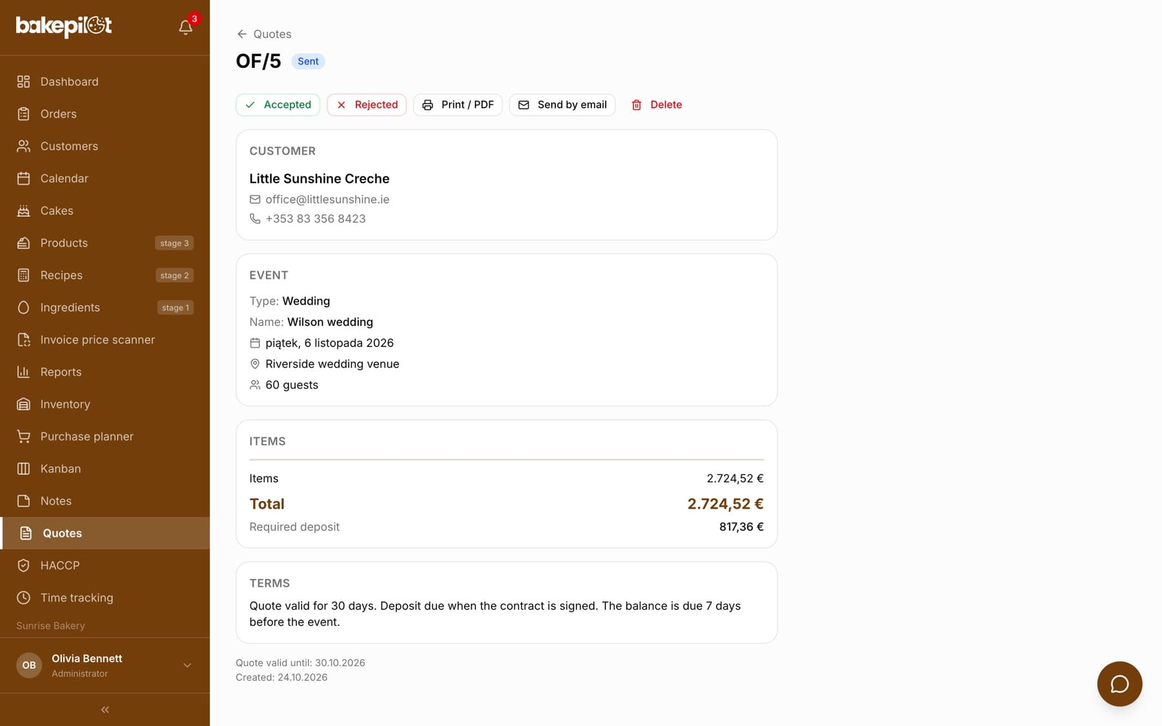
Task: Click Send by email button
Action: [x=562, y=105]
